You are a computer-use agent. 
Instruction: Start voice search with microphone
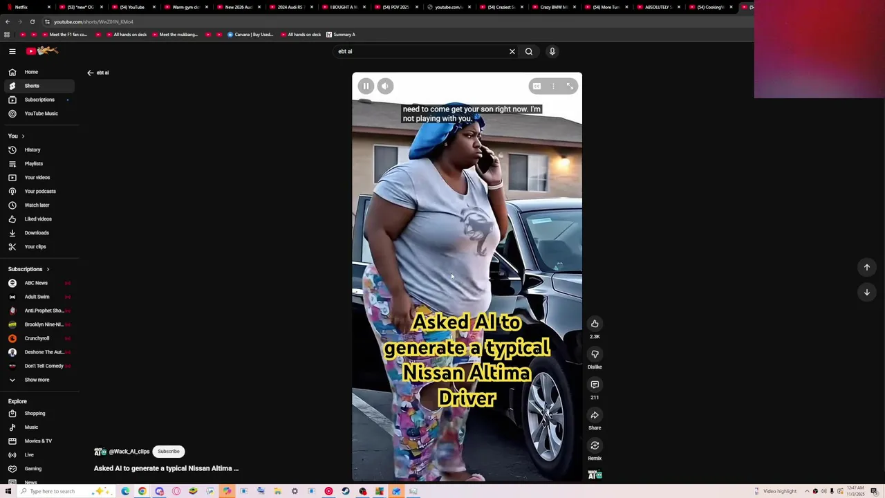click(552, 51)
